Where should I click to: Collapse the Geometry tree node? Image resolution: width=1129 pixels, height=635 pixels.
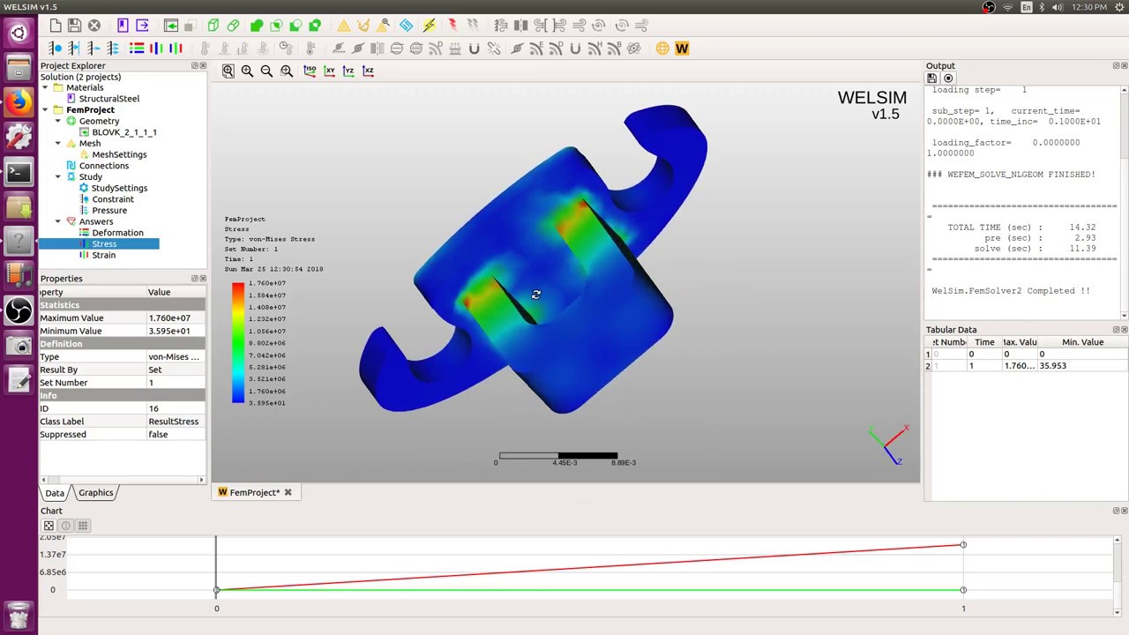tap(58, 121)
